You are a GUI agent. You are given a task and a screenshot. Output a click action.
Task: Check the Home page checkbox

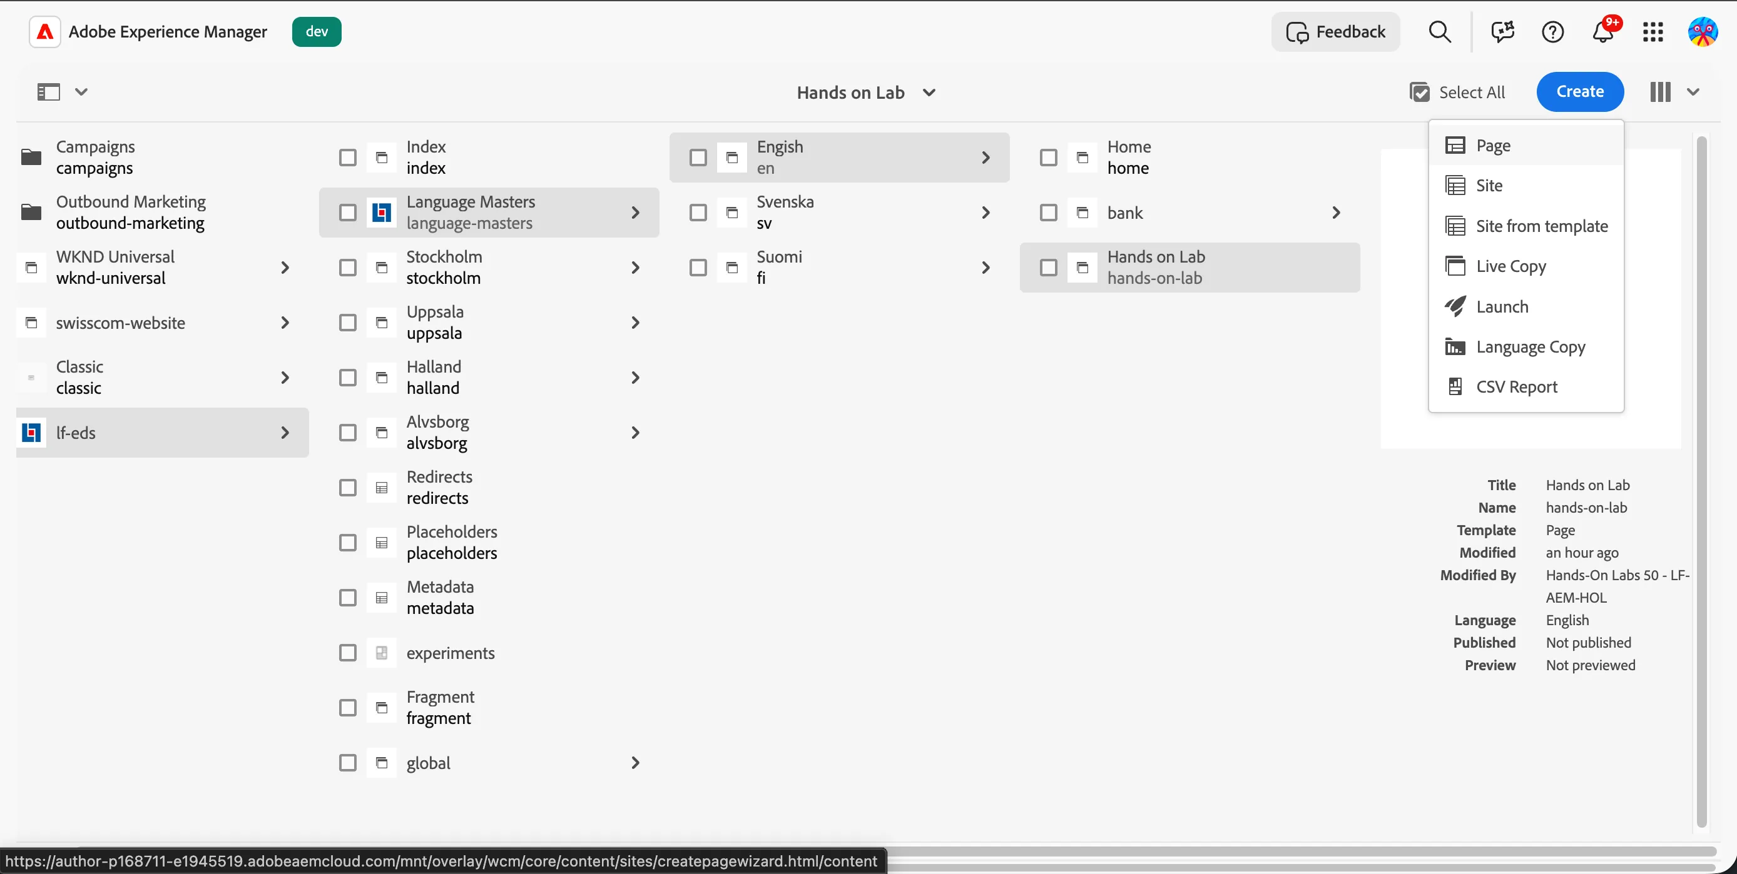(x=1049, y=158)
